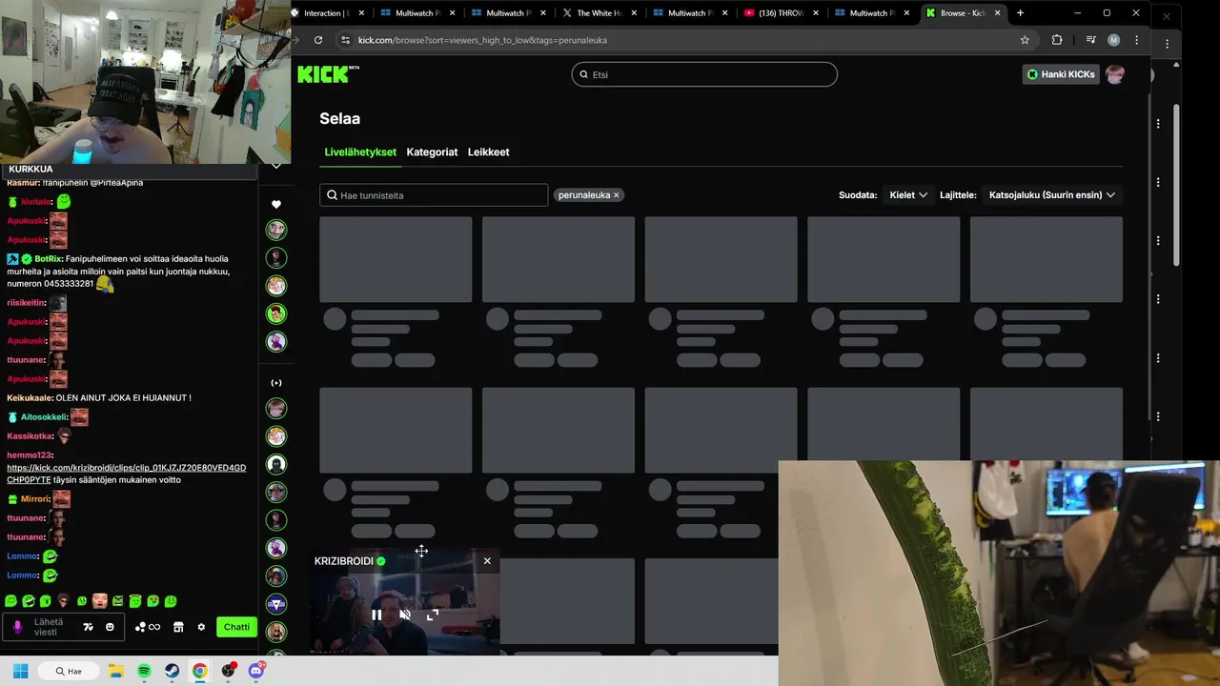
Task: Open the emoji picker in chat input
Action: 110,627
